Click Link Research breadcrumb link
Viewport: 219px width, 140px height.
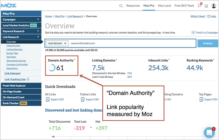[75, 16]
